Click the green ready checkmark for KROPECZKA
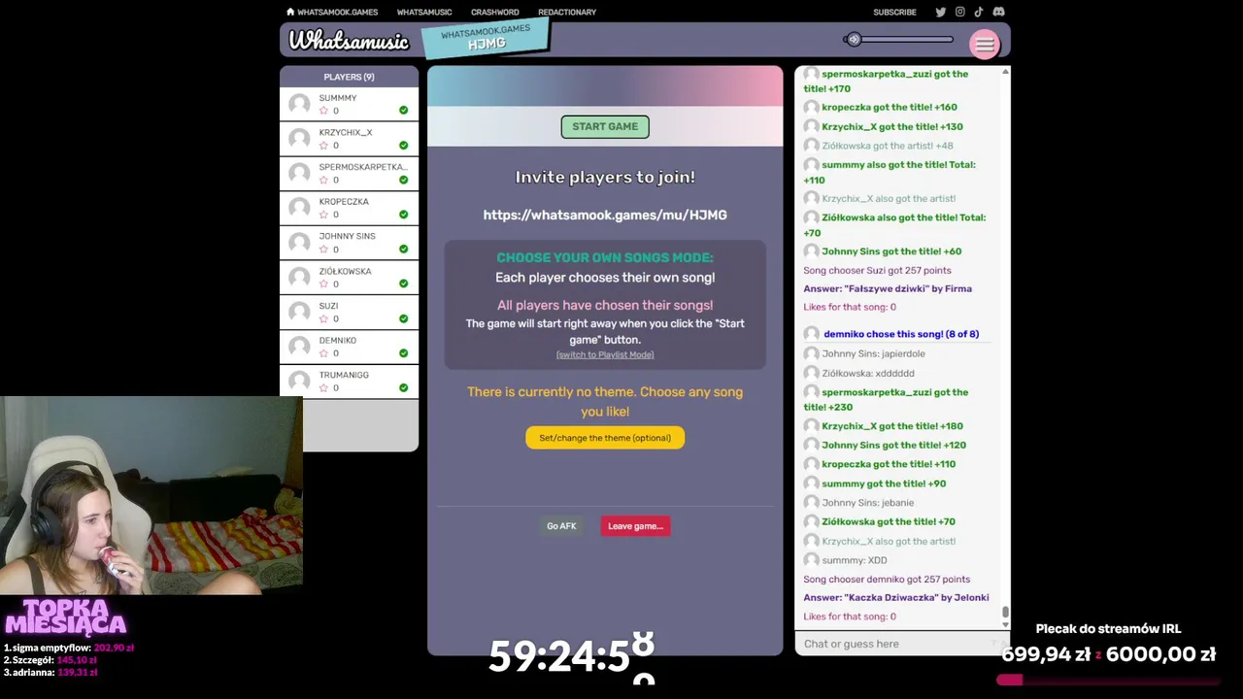The height and width of the screenshot is (699, 1243). click(x=403, y=215)
